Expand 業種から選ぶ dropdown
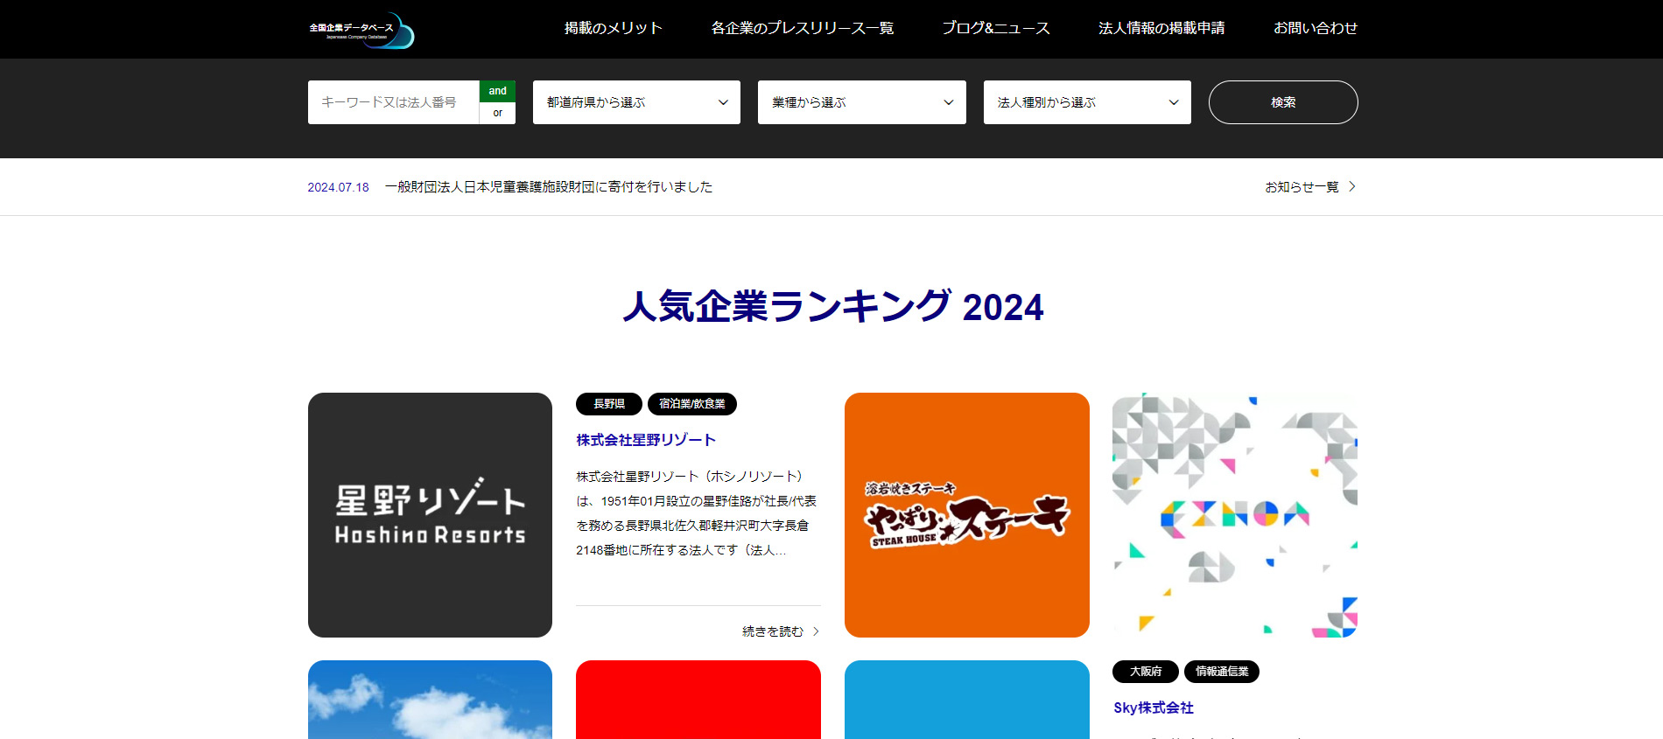 point(861,102)
